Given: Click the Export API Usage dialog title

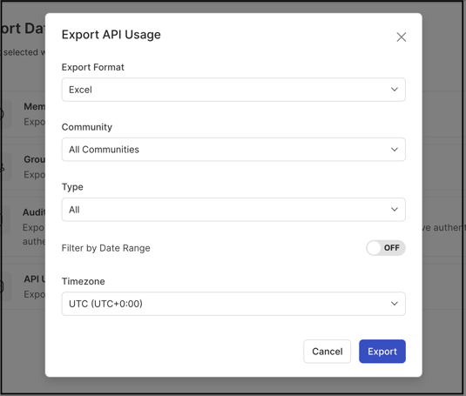Looking at the screenshot, I should tap(111, 35).
